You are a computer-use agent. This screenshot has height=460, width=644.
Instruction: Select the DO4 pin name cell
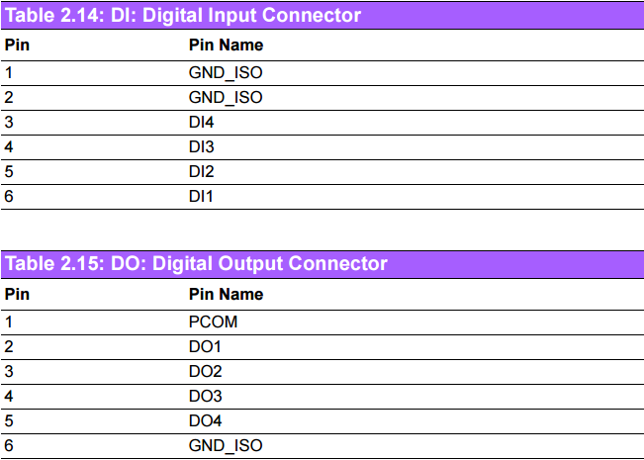[x=205, y=421]
